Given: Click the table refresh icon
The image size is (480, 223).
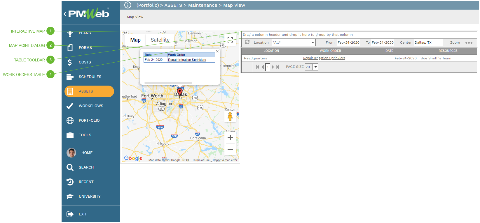Looking at the screenshot, I should [247, 42].
